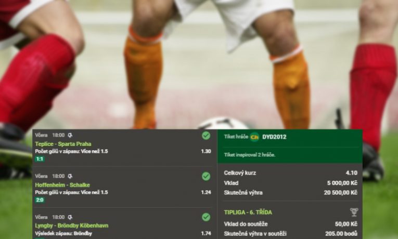Viewport: 398px width, 239px height.
Task: Click green checkmark for Hoffenheim - Schalke
Action: click(206, 176)
